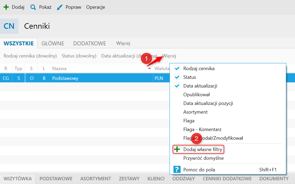295x184 pixels.
Task: Uncheck the Rodzaj cennika filter
Action: pyautogui.click(x=177, y=68)
